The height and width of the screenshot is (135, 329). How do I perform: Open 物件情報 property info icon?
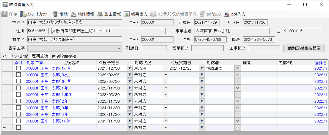[73, 14]
